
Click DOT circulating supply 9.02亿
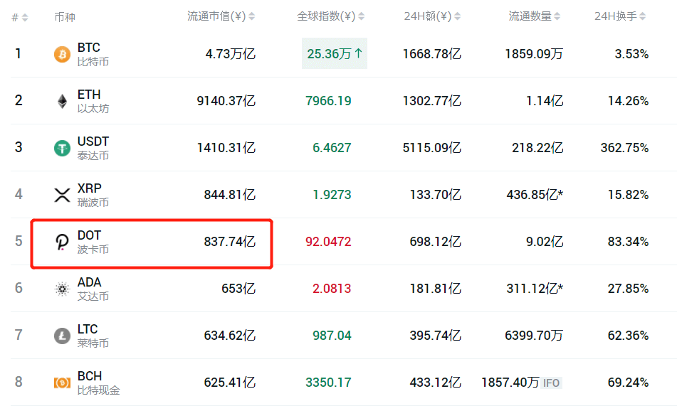click(545, 242)
